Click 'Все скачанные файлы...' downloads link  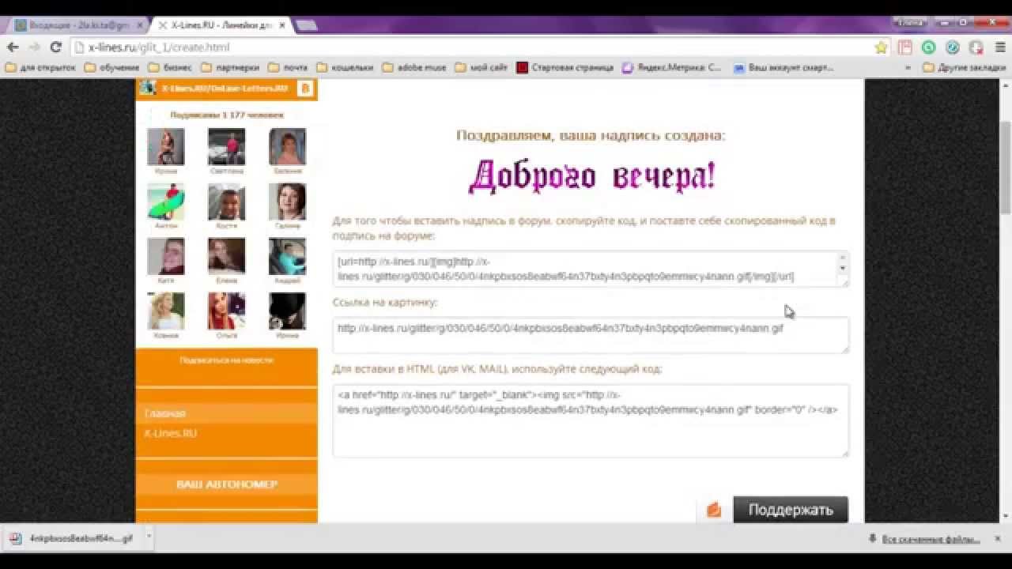(931, 539)
